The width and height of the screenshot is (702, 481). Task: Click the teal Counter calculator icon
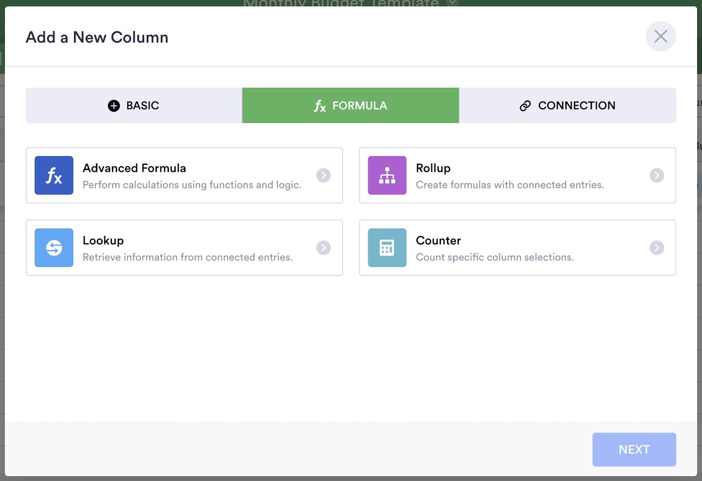pyautogui.click(x=387, y=248)
